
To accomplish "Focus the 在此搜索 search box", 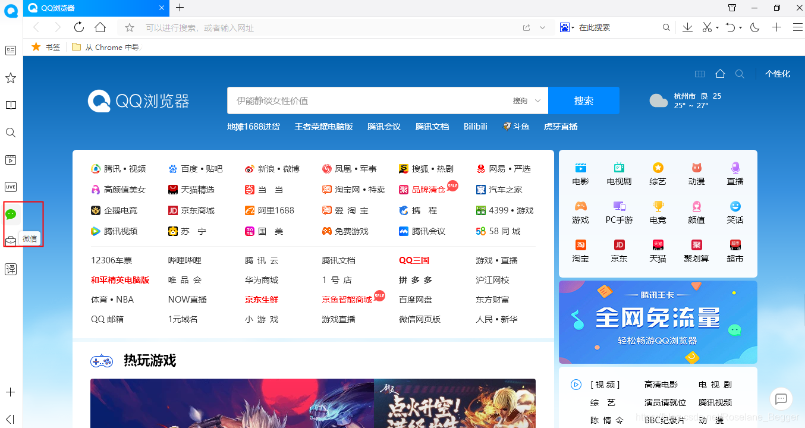I will (618, 27).
